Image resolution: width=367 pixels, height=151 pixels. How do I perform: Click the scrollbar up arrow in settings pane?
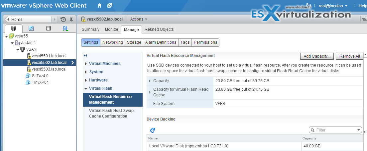(x=365, y=54)
